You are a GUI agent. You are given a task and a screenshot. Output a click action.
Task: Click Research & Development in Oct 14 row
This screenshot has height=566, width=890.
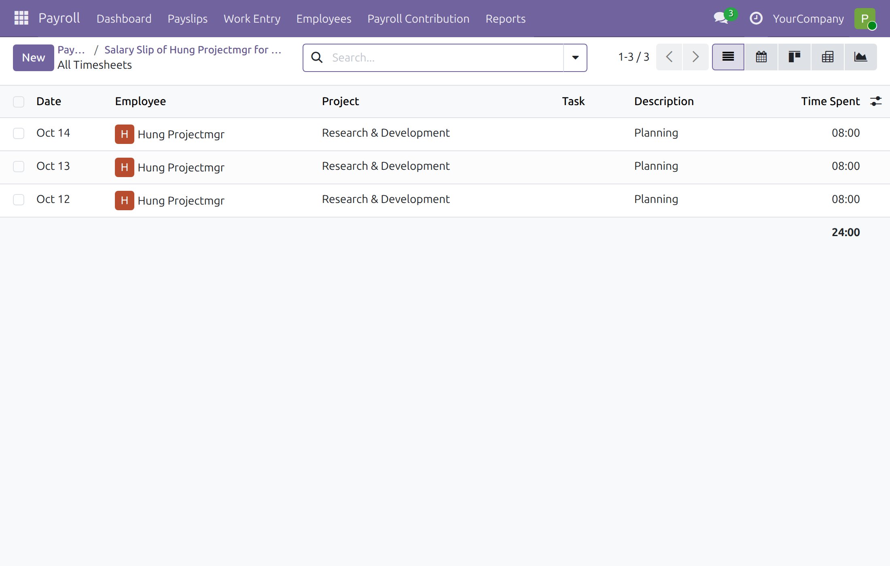click(x=386, y=133)
